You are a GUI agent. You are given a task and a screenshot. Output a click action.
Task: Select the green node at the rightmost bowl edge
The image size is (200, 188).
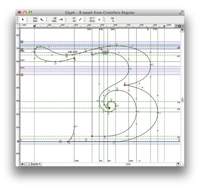click(158, 113)
